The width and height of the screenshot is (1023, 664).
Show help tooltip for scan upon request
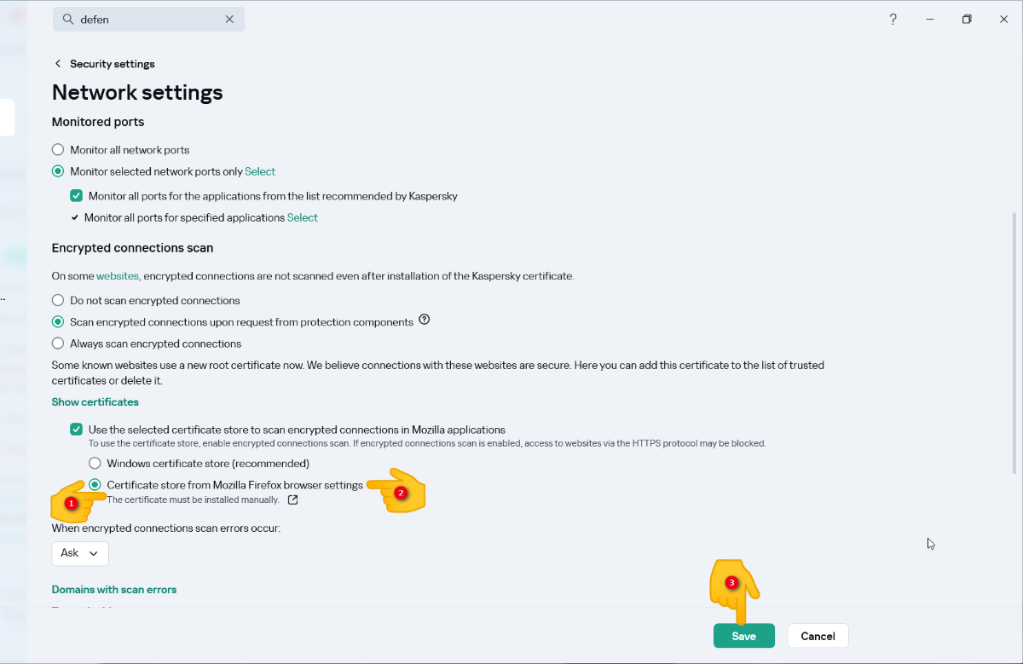pyautogui.click(x=425, y=320)
